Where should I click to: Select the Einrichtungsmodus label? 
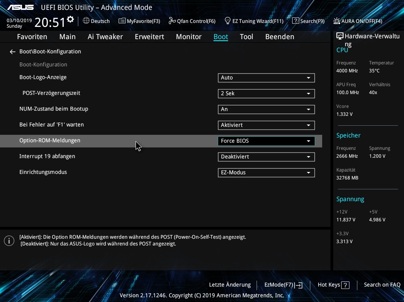(x=43, y=172)
